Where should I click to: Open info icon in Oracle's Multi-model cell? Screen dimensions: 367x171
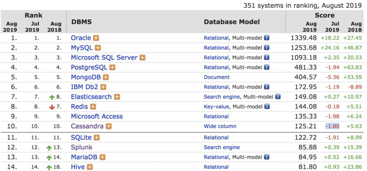point(267,38)
